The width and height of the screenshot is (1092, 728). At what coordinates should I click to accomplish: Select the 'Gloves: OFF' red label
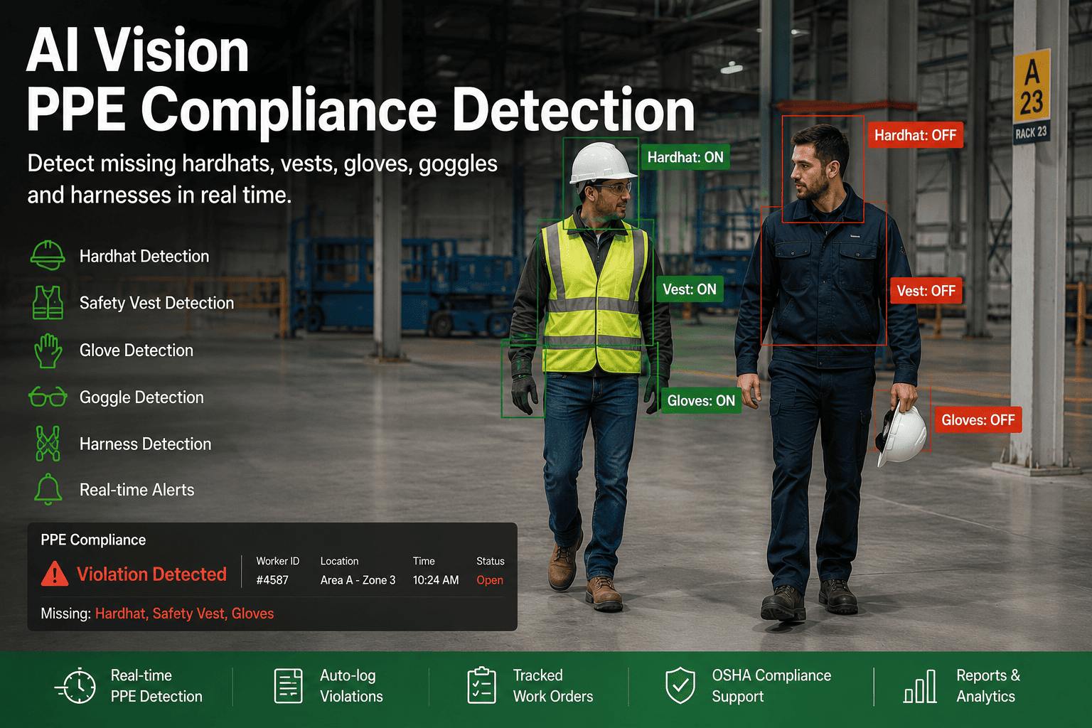tap(978, 420)
